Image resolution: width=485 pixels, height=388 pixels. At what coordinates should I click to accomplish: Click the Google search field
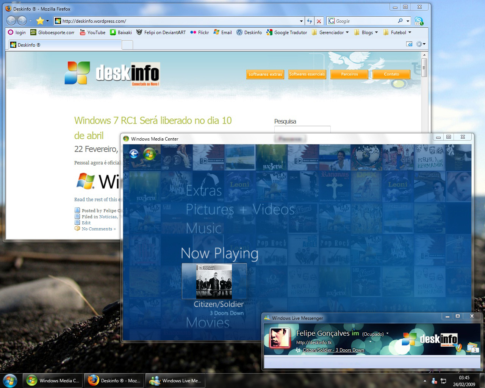[365, 21]
